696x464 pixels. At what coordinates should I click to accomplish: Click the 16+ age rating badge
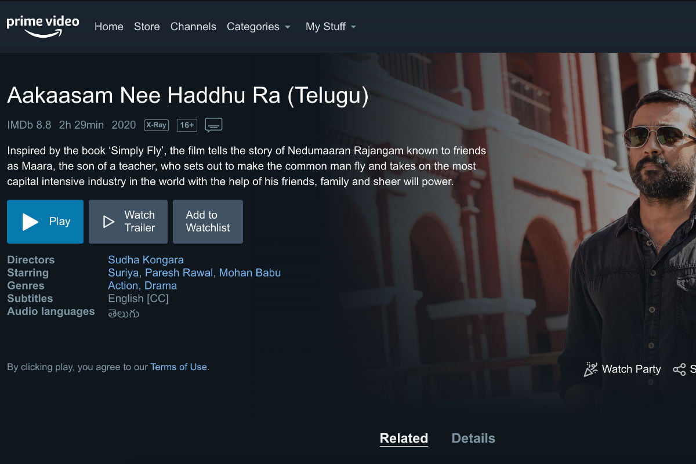click(x=187, y=125)
